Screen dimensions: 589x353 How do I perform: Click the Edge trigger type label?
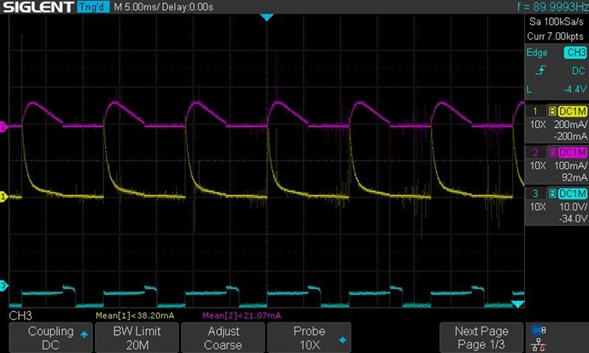click(x=537, y=53)
